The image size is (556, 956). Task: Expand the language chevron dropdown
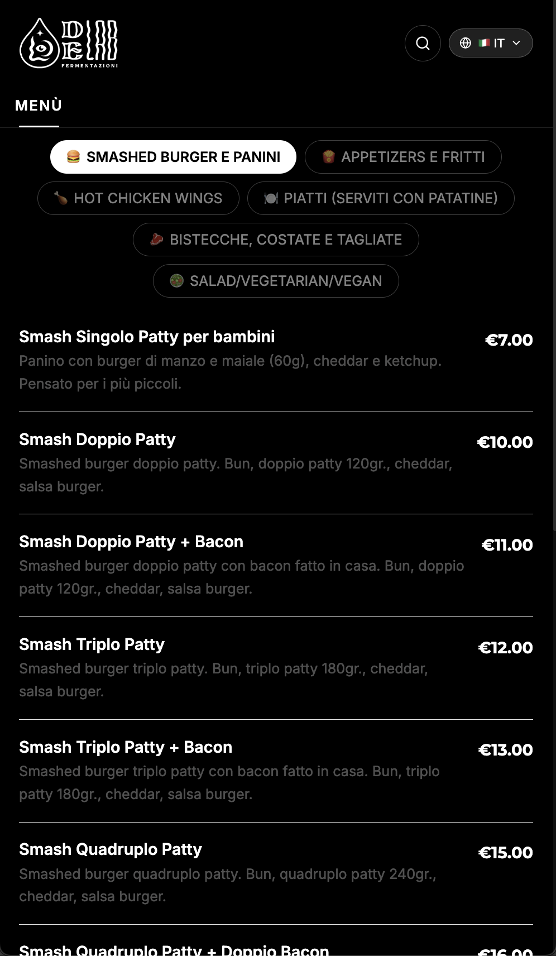(516, 43)
